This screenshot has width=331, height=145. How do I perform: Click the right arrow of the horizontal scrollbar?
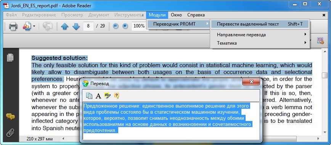point(319,139)
